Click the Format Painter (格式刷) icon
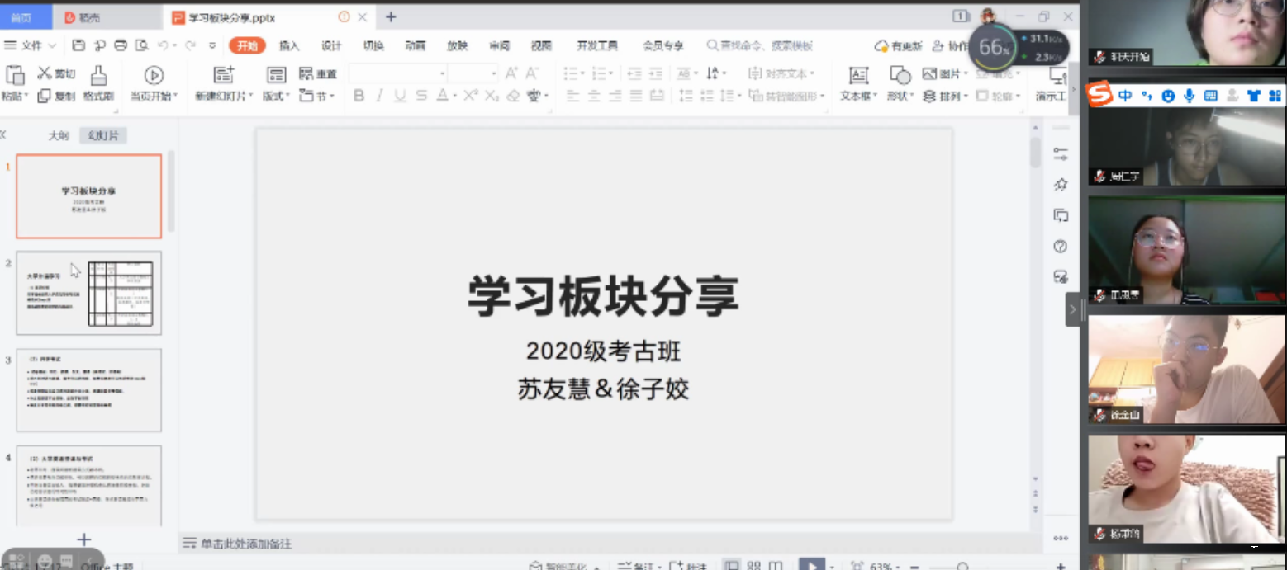Image resolution: width=1287 pixels, height=570 pixels. click(98, 76)
